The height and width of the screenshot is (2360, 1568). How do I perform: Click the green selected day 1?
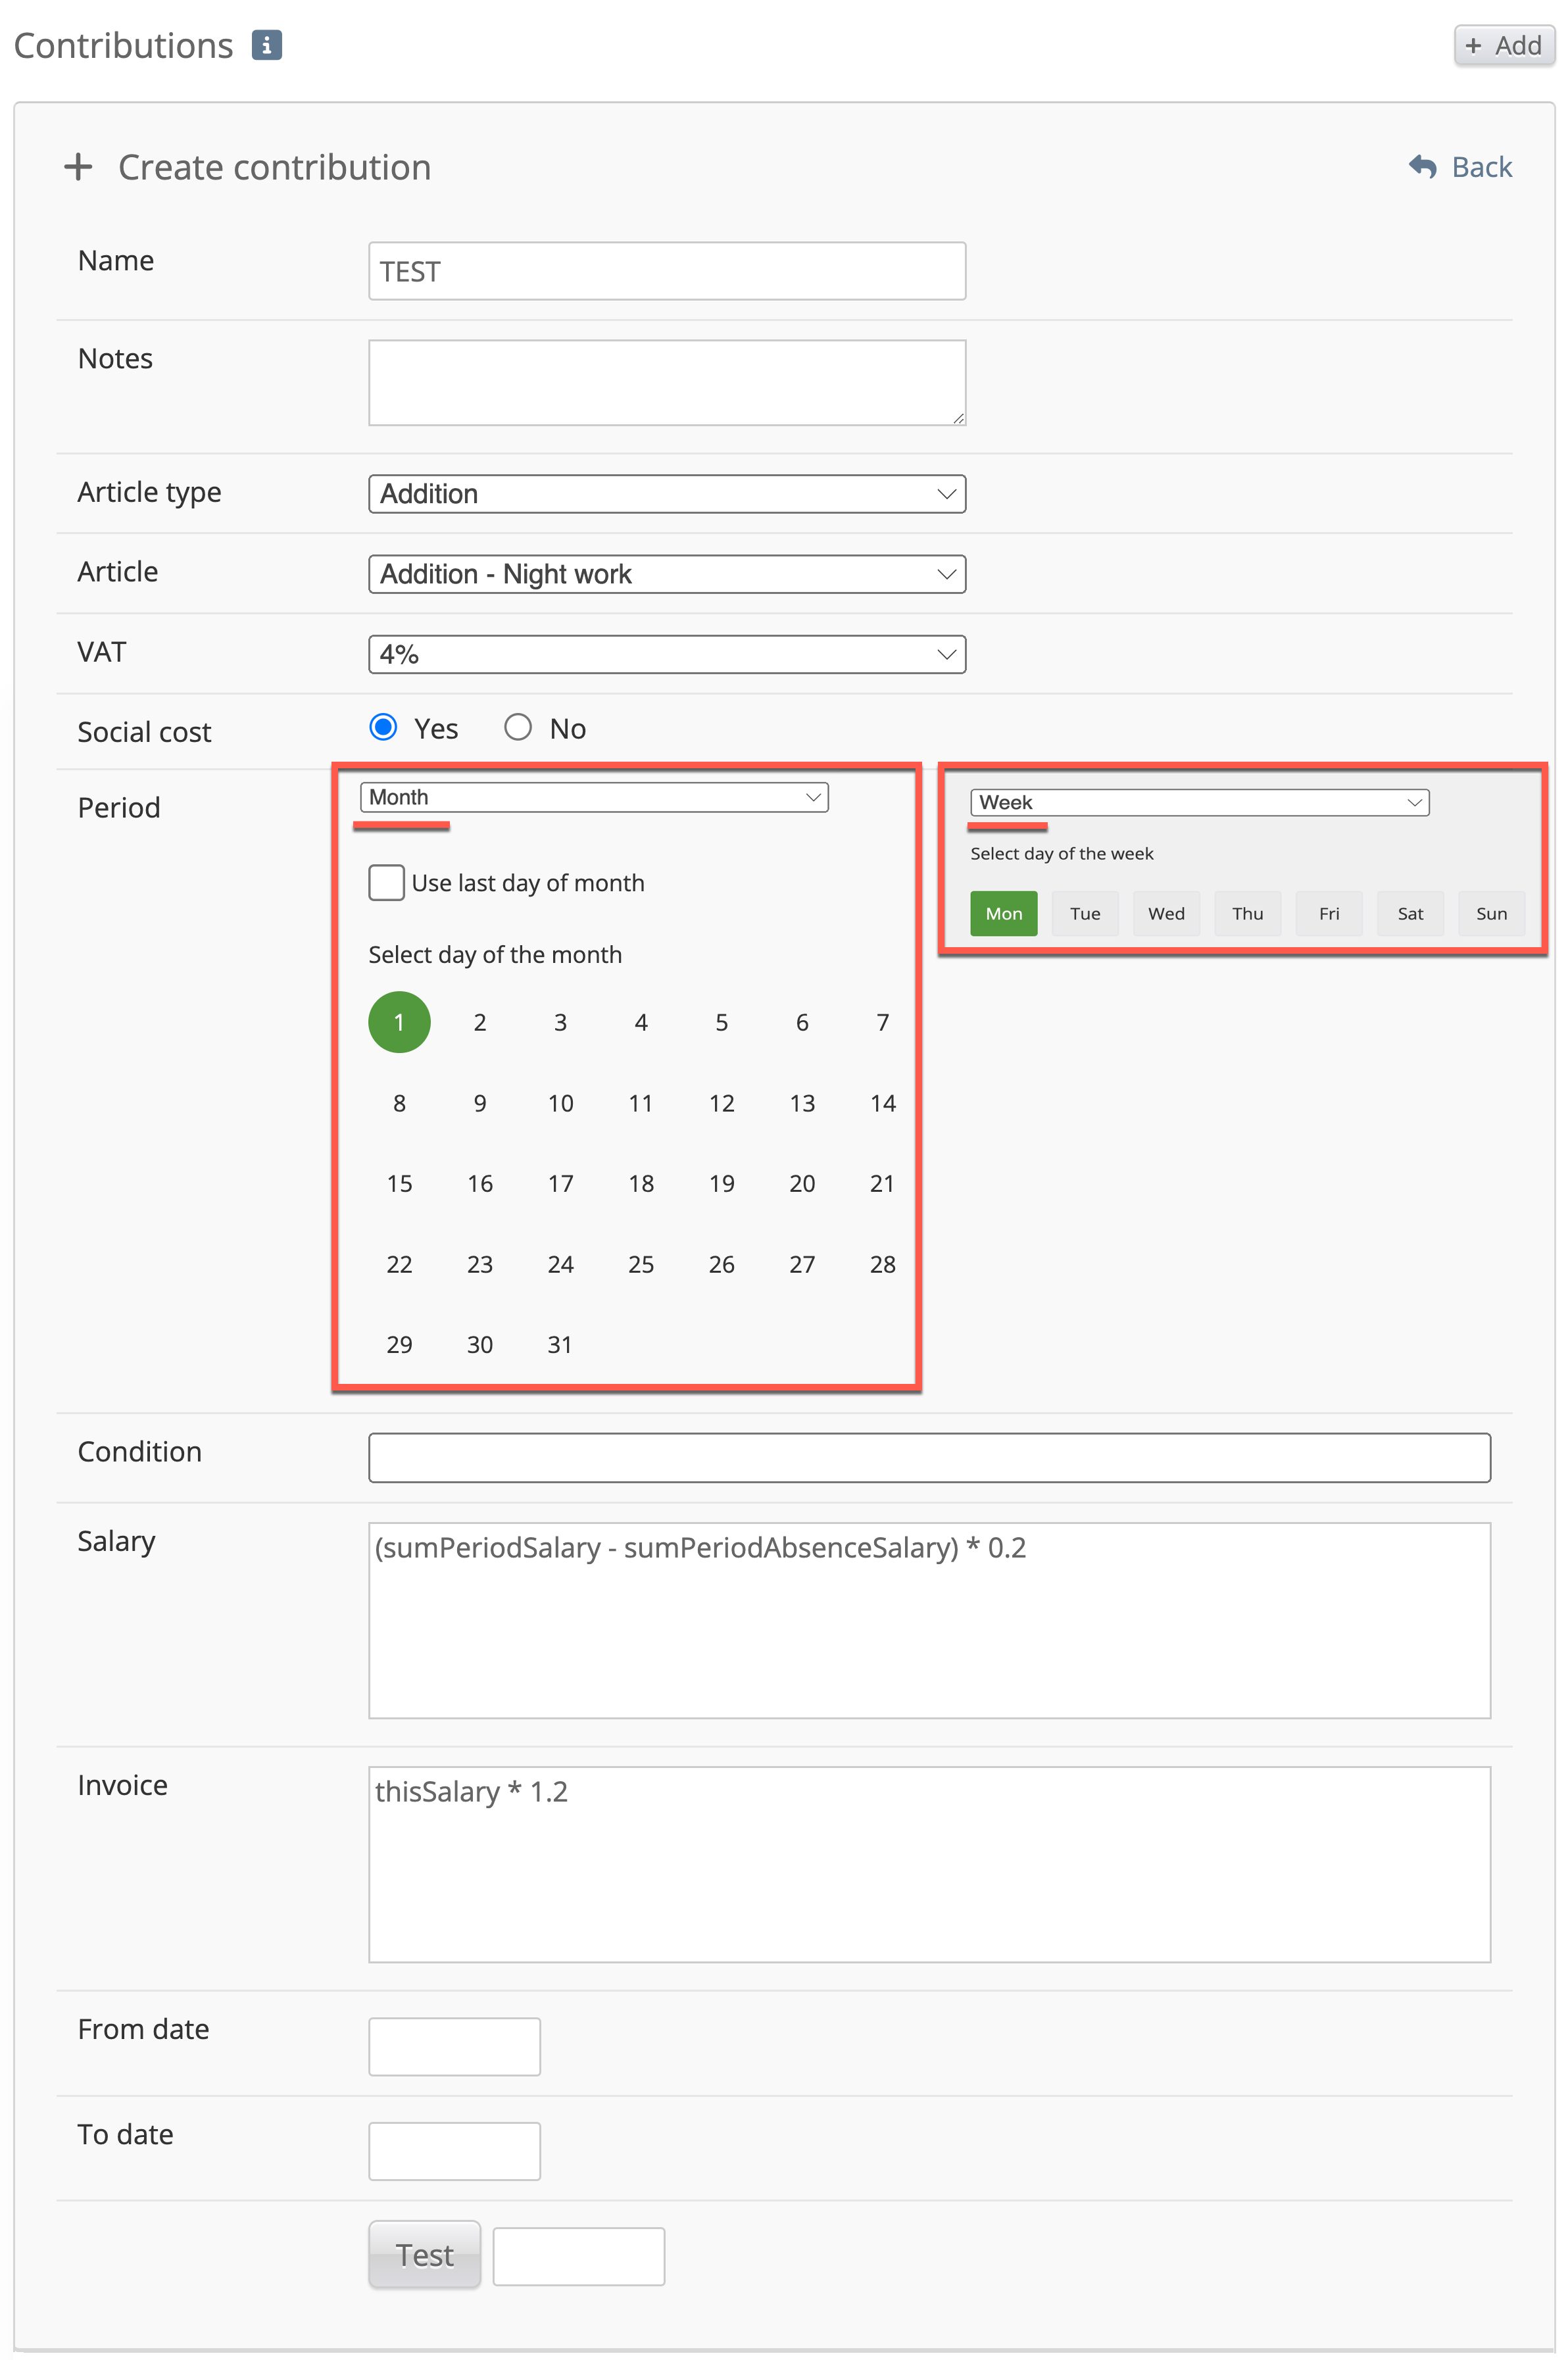(399, 1022)
